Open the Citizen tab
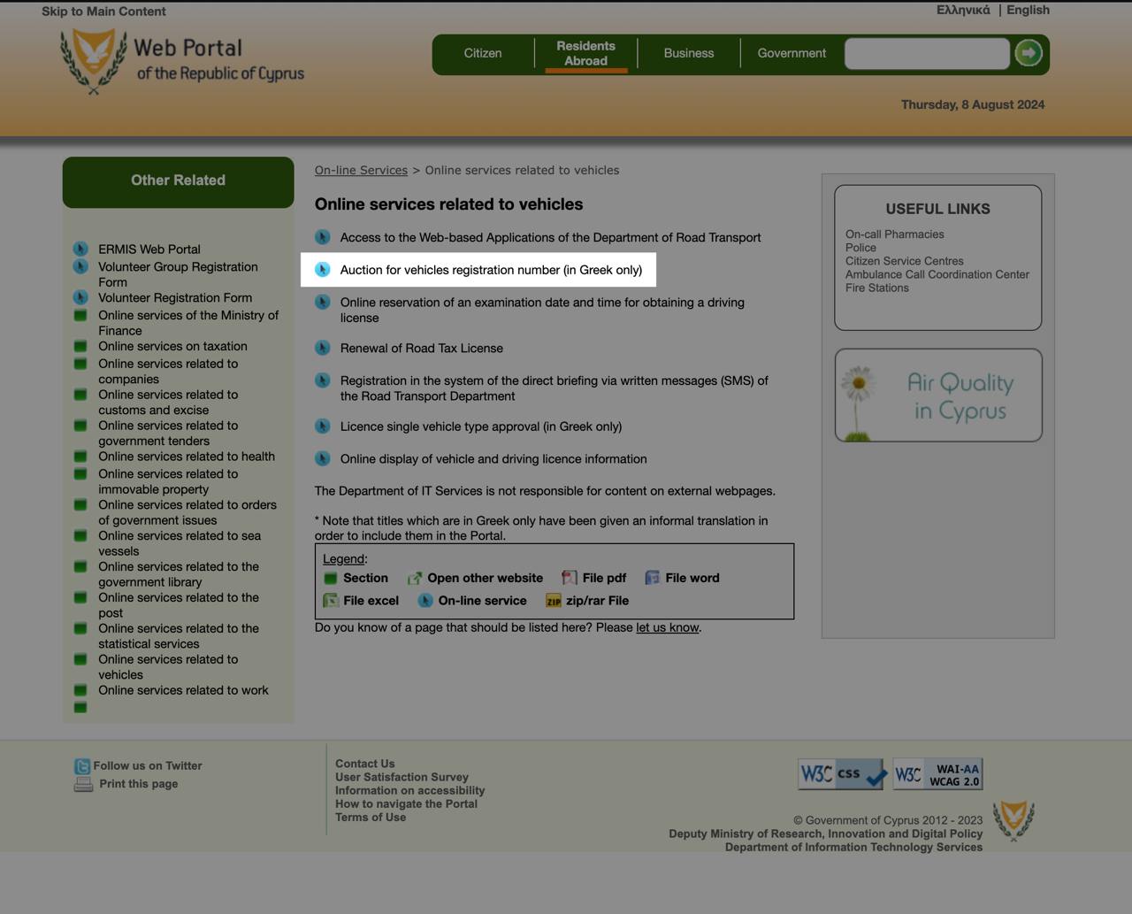The height and width of the screenshot is (914, 1132). [483, 53]
